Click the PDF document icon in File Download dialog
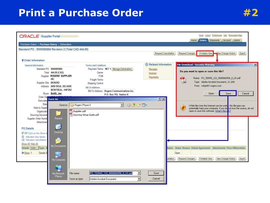Screen dimensions: 270x203 (x=183, y=80)
